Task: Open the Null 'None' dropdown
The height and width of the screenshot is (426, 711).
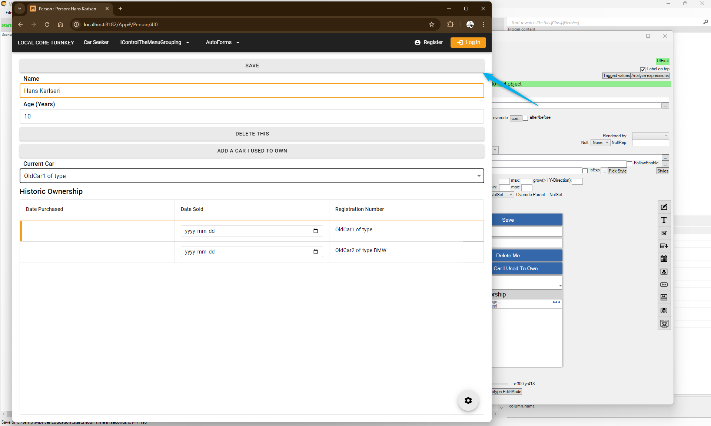Action: (x=600, y=143)
